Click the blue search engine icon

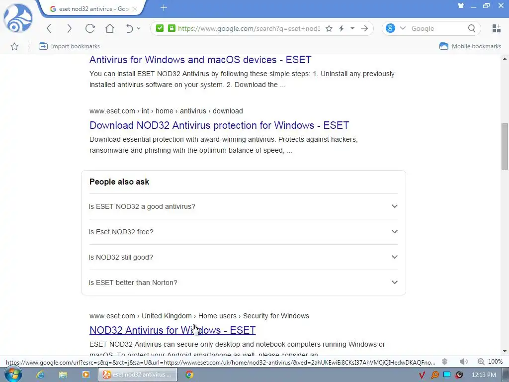[x=391, y=28]
